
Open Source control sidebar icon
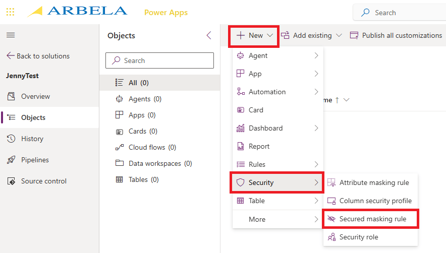[x=11, y=181]
